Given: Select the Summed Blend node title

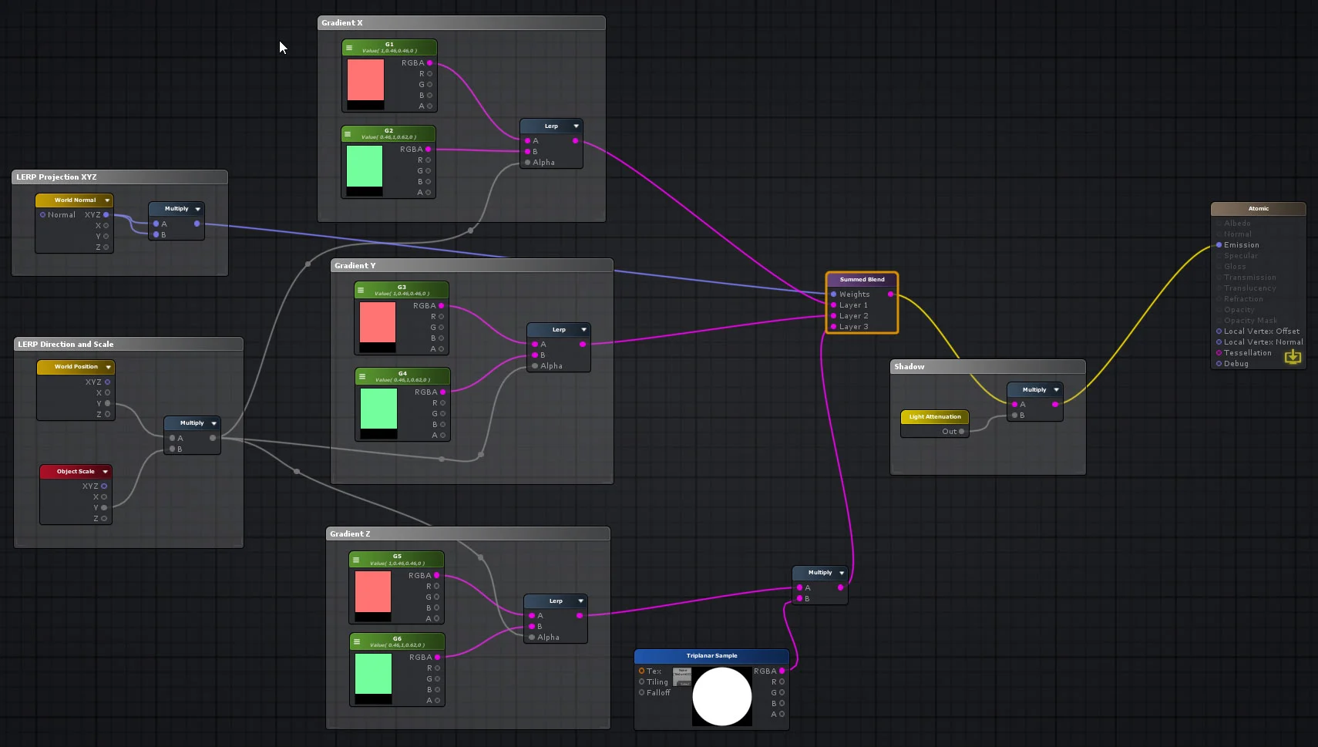Looking at the screenshot, I should coord(862,280).
